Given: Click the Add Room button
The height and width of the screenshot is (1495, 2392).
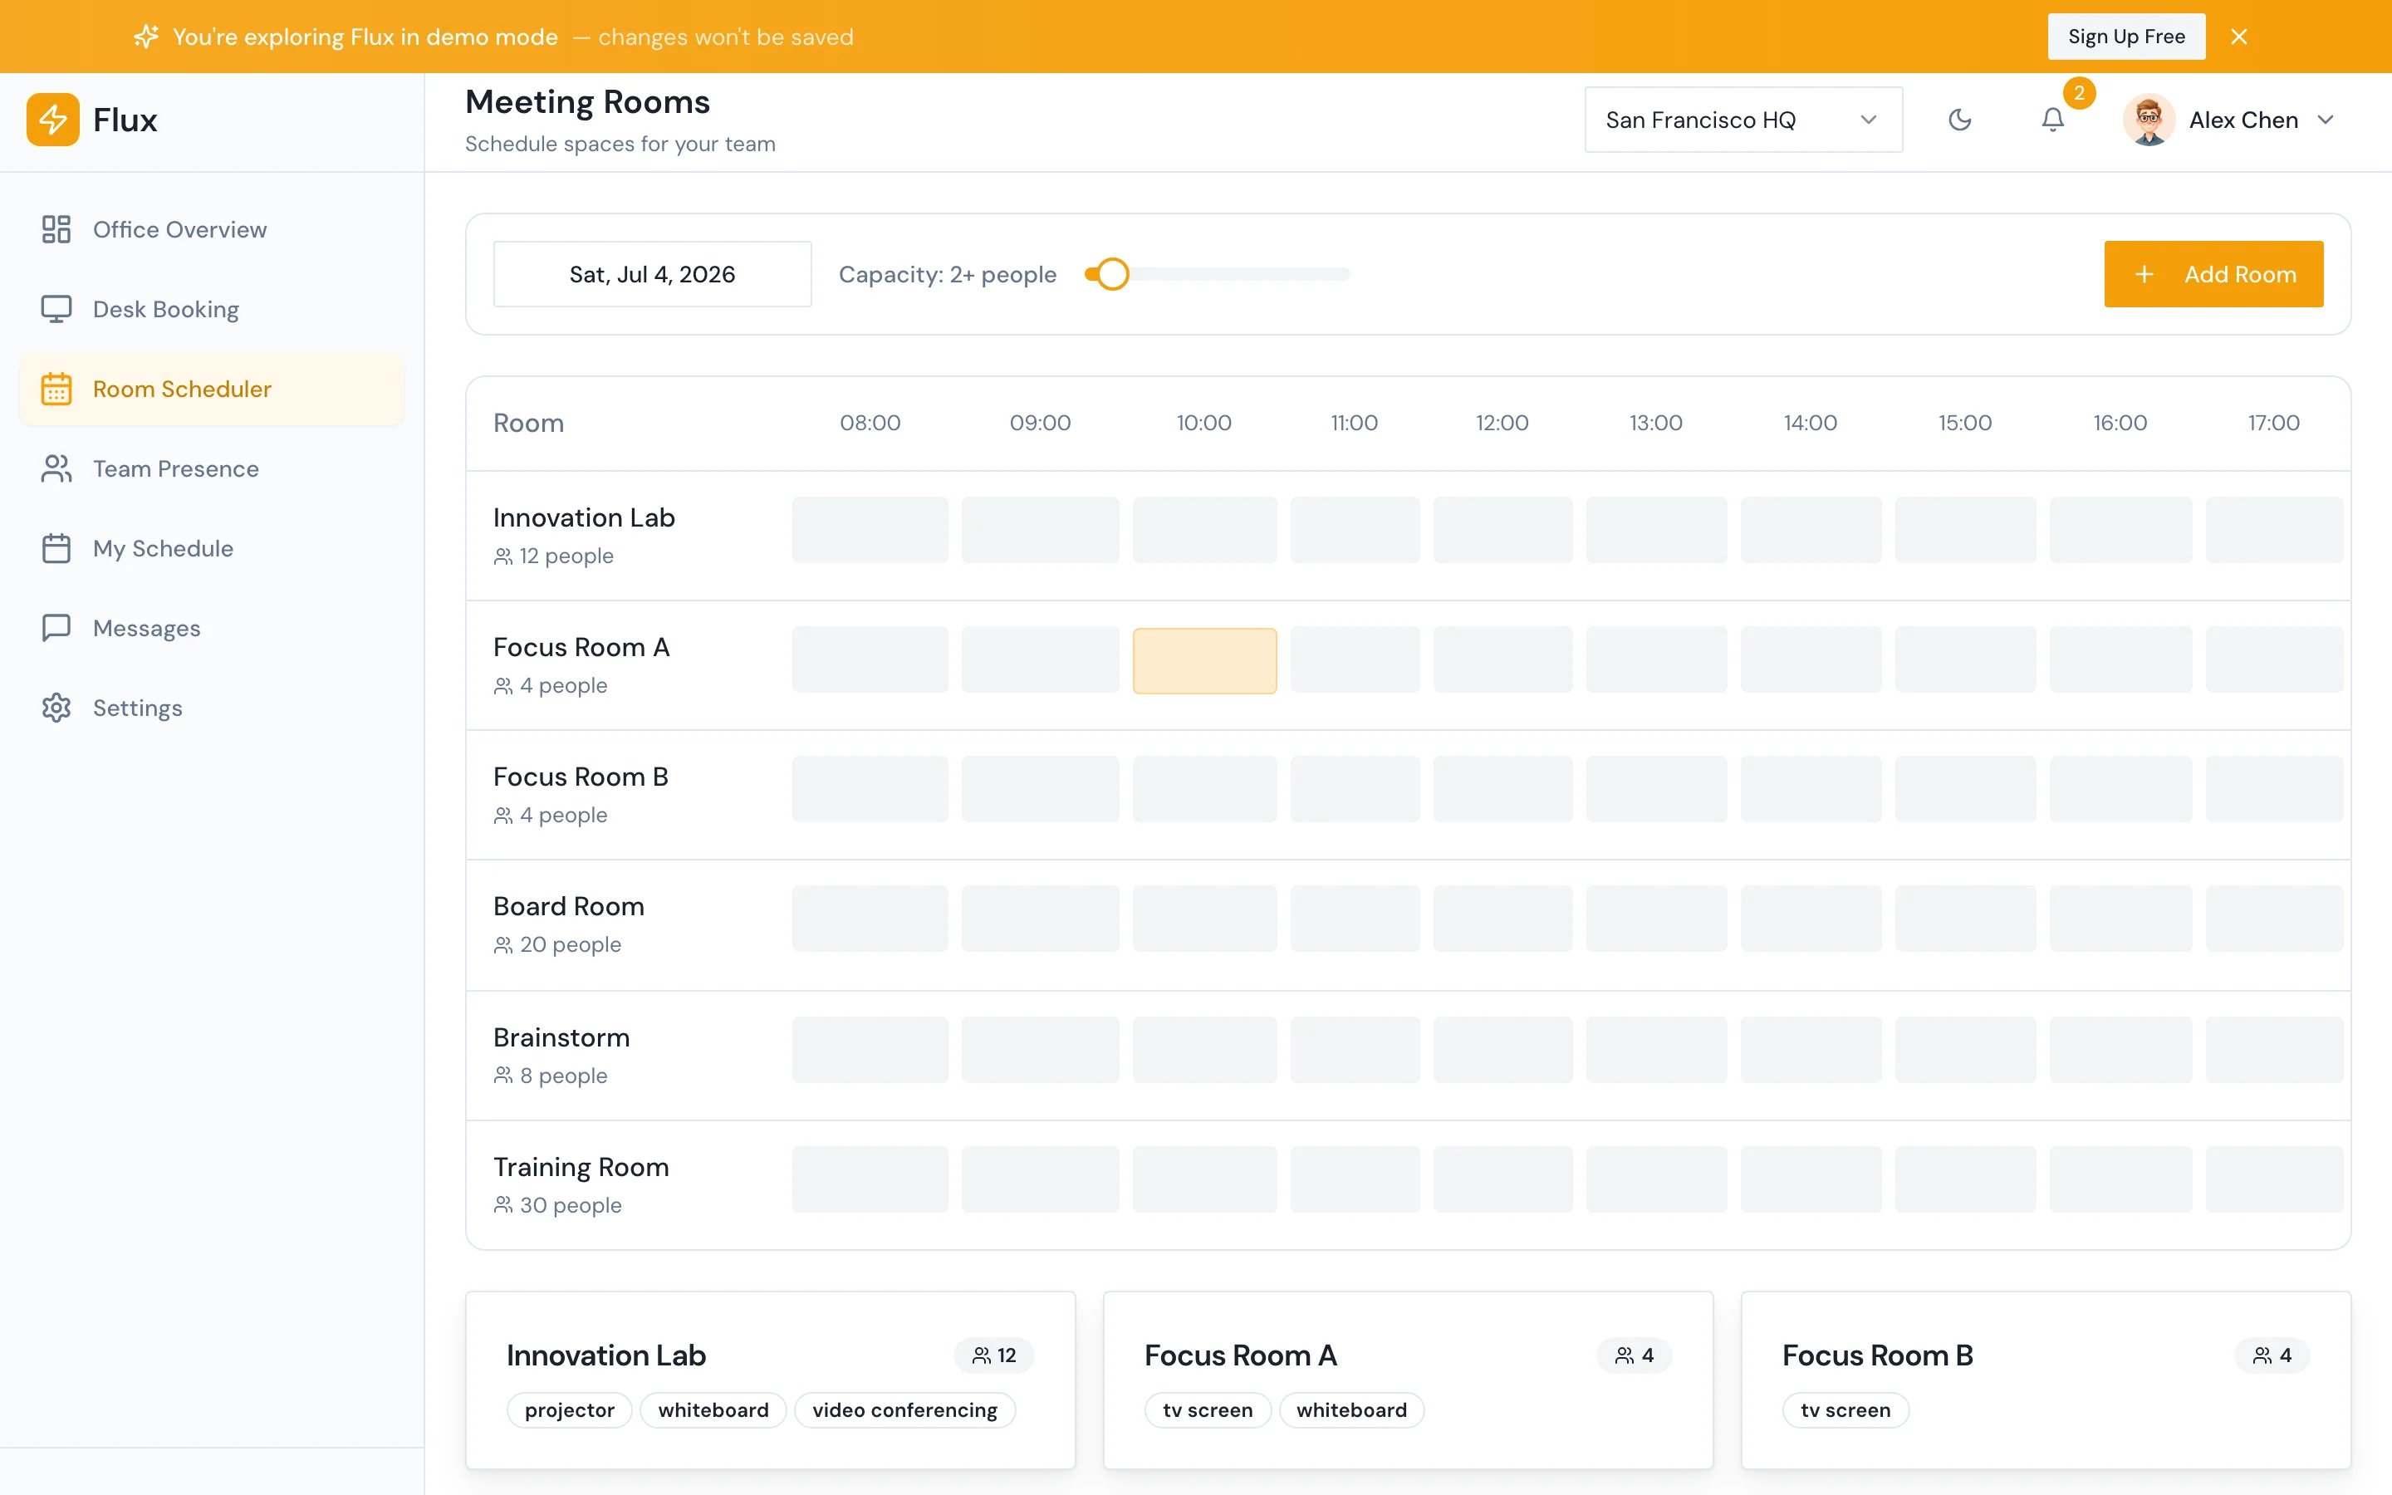Looking at the screenshot, I should click(2213, 274).
